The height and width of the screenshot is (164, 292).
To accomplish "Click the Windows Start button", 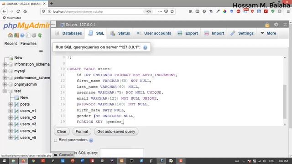I will click(x=4, y=161).
